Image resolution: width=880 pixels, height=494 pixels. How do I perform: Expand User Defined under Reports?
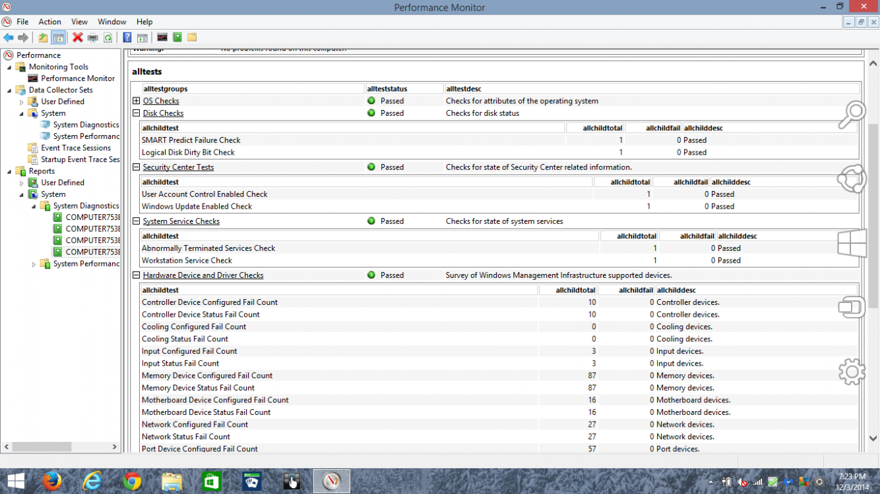coord(22,183)
